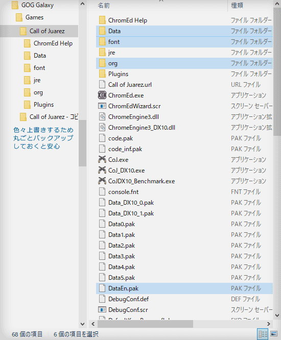Viewport: 281px width, 340px height.
Task: Select the ChromEdWizard.scr screensaver icon
Action: click(x=102, y=106)
